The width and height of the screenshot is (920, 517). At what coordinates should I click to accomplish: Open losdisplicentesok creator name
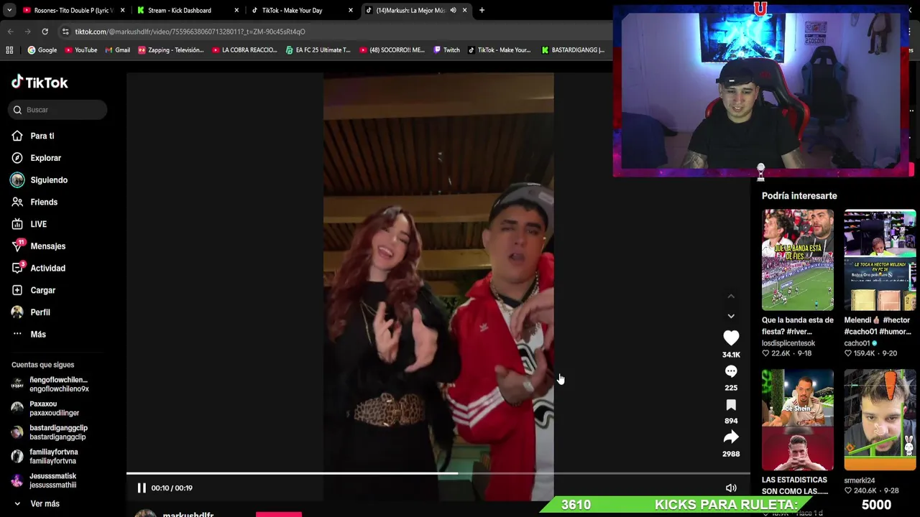pos(788,343)
